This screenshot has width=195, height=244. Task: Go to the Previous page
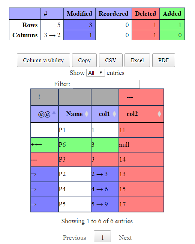coord(74,238)
